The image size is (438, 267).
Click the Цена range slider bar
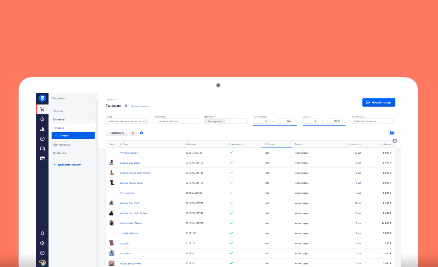tap(324, 125)
